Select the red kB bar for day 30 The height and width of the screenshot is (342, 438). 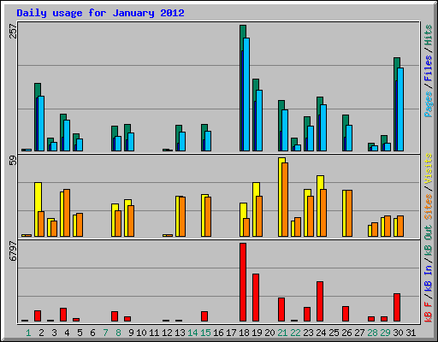[397, 307]
